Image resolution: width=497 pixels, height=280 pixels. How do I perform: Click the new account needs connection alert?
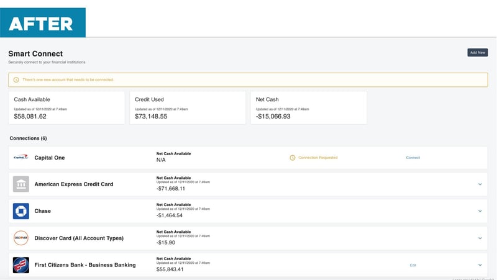[248, 80]
